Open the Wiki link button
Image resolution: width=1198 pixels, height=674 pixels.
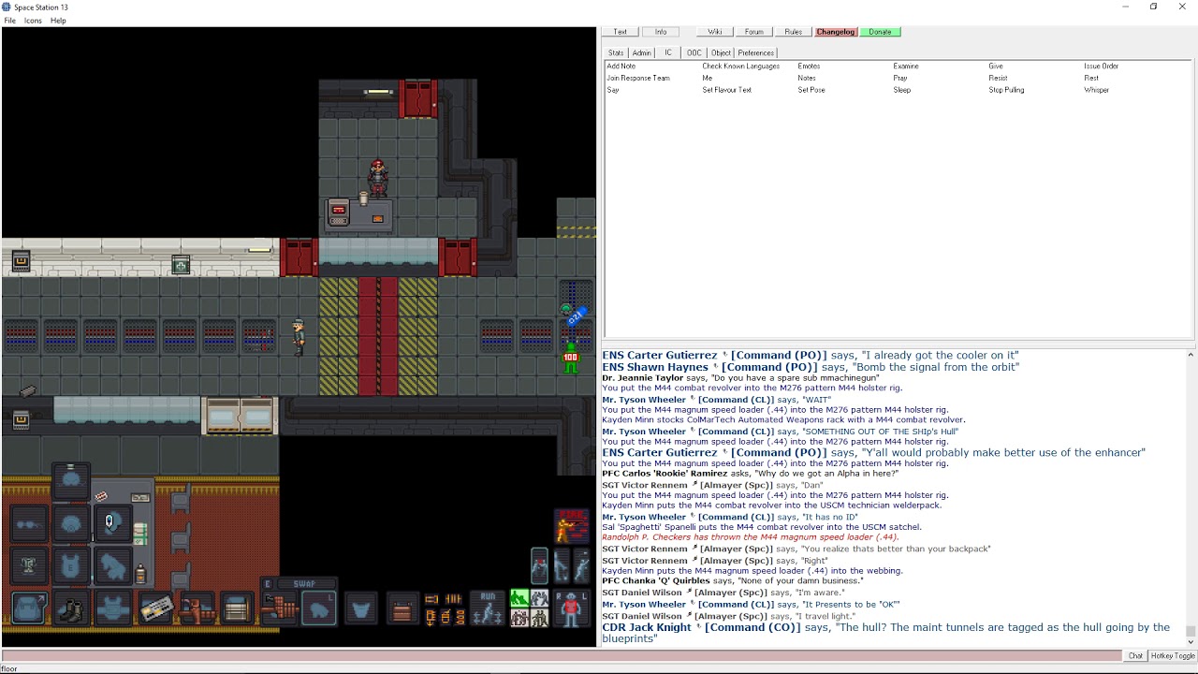pos(714,32)
